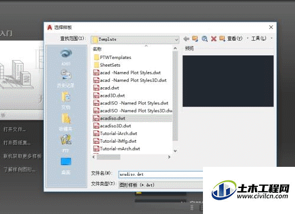The image size is (295, 214).
Task: Select the acadiso3D.dwt template
Action: click(x=112, y=126)
